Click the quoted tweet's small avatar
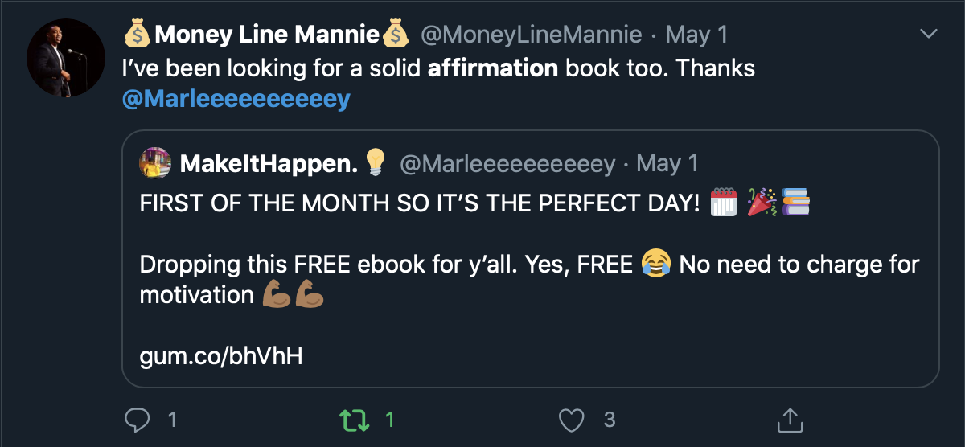965x447 pixels. coord(155,163)
